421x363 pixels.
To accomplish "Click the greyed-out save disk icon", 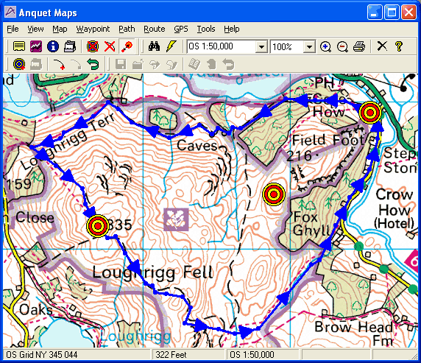I will coord(121,65).
